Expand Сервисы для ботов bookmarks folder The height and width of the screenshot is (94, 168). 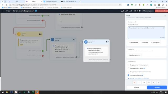coord(53,8)
